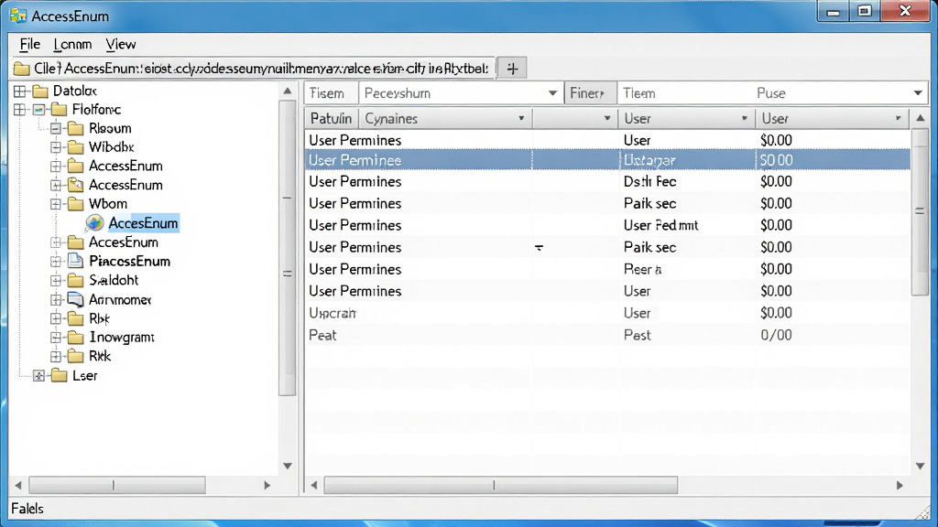Click the Rlsoum folder icon
This screenshot has width=938, height=527.
[x=75, y=128]
